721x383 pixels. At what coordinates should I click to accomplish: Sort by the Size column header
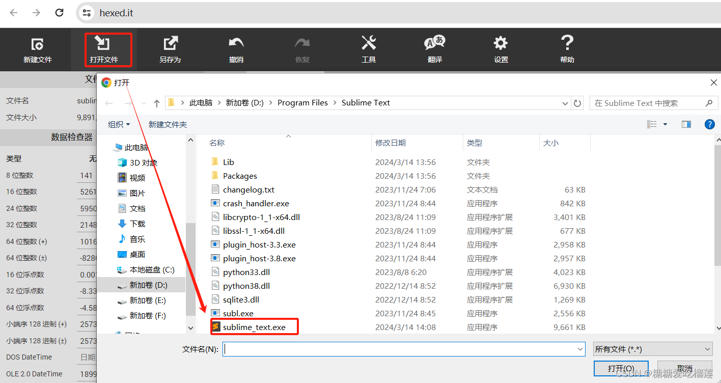[551, 143]
